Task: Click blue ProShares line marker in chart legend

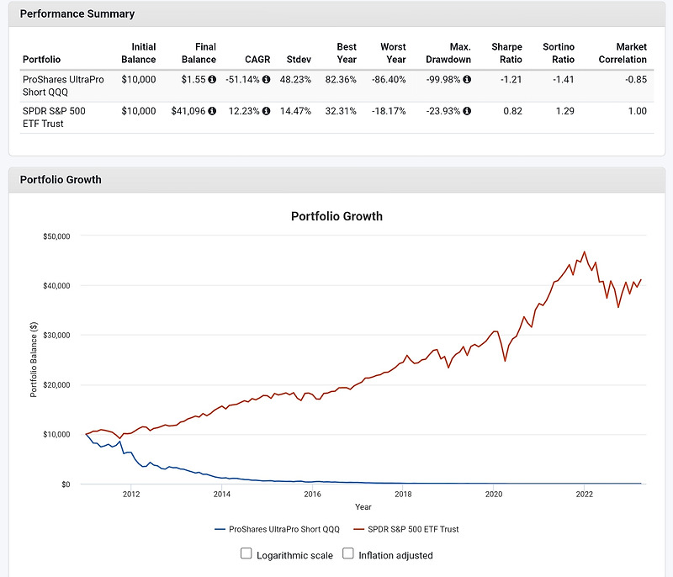Action: (x=221, y=529)
